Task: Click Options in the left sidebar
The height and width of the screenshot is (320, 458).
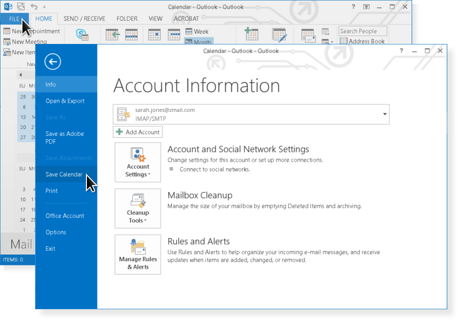Action: pos(56,232)
